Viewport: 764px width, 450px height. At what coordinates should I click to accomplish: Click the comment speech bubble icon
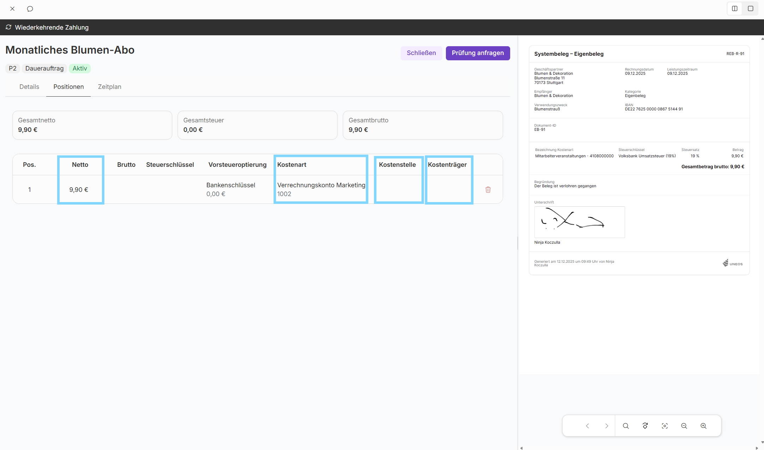[x=30, y=9]
